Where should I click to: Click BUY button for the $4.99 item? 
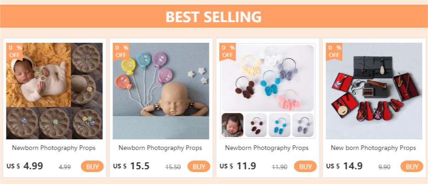[x=92, y=167]
